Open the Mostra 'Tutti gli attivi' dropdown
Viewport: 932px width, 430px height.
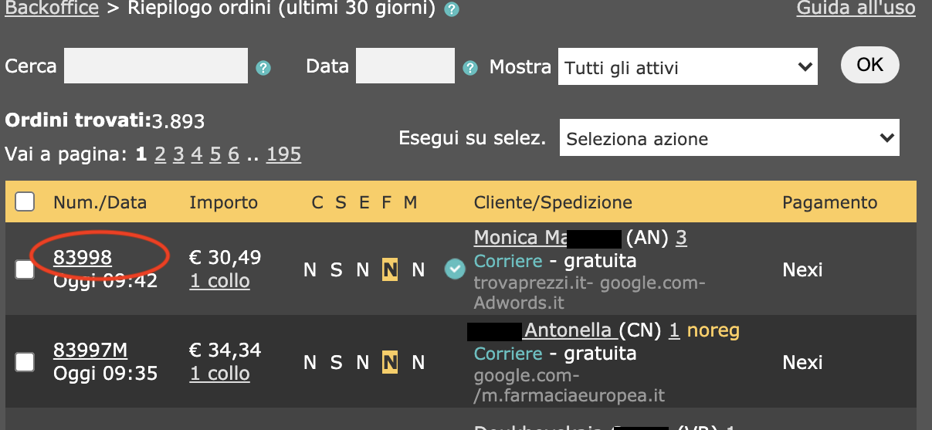686,67
